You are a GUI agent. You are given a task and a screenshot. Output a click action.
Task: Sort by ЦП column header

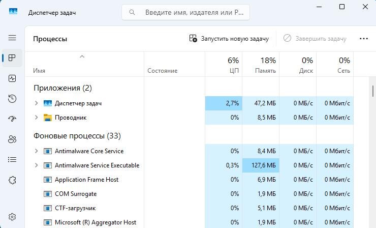click(224, 65)
